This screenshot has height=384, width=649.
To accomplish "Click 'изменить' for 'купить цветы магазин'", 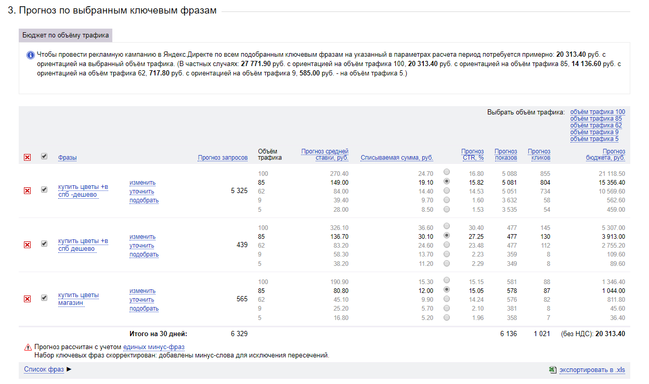I will [142, 291].
